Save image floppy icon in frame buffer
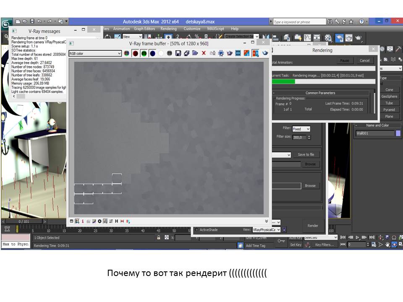The height and width of the screenshot is (302, 403). pos(178,53)
